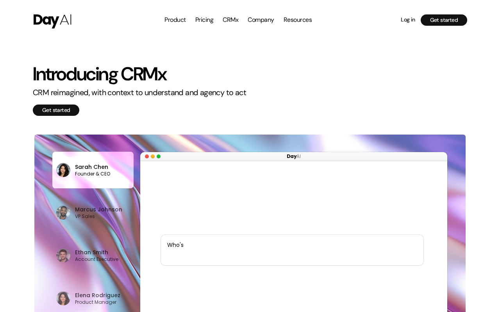Click the DayAI title in mock window
This screenshot has width=500, height=312.
[294, 156]
